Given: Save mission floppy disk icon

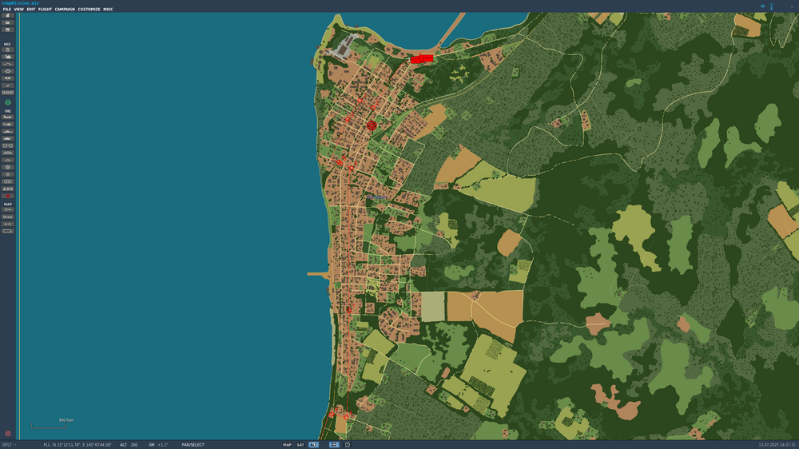Looking at the screenshot, I should (x=8, y=30).
